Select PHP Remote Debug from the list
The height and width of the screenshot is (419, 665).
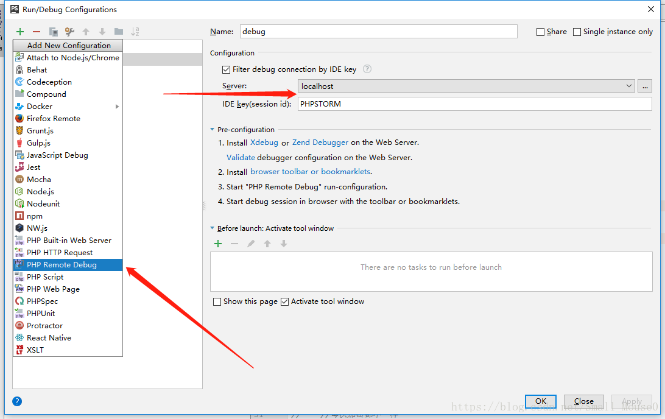(68, 265)
